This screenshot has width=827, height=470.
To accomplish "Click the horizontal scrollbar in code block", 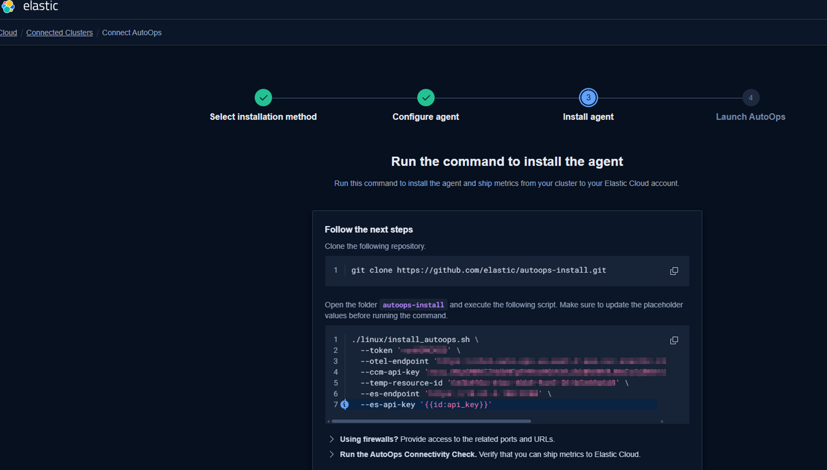I will (x=431, y=421).
